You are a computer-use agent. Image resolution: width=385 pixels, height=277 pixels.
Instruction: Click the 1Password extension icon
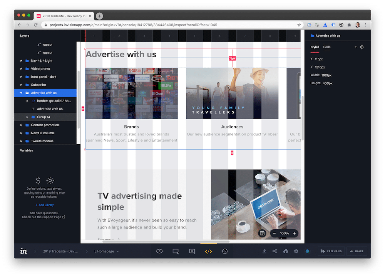[x=309, y=25]
